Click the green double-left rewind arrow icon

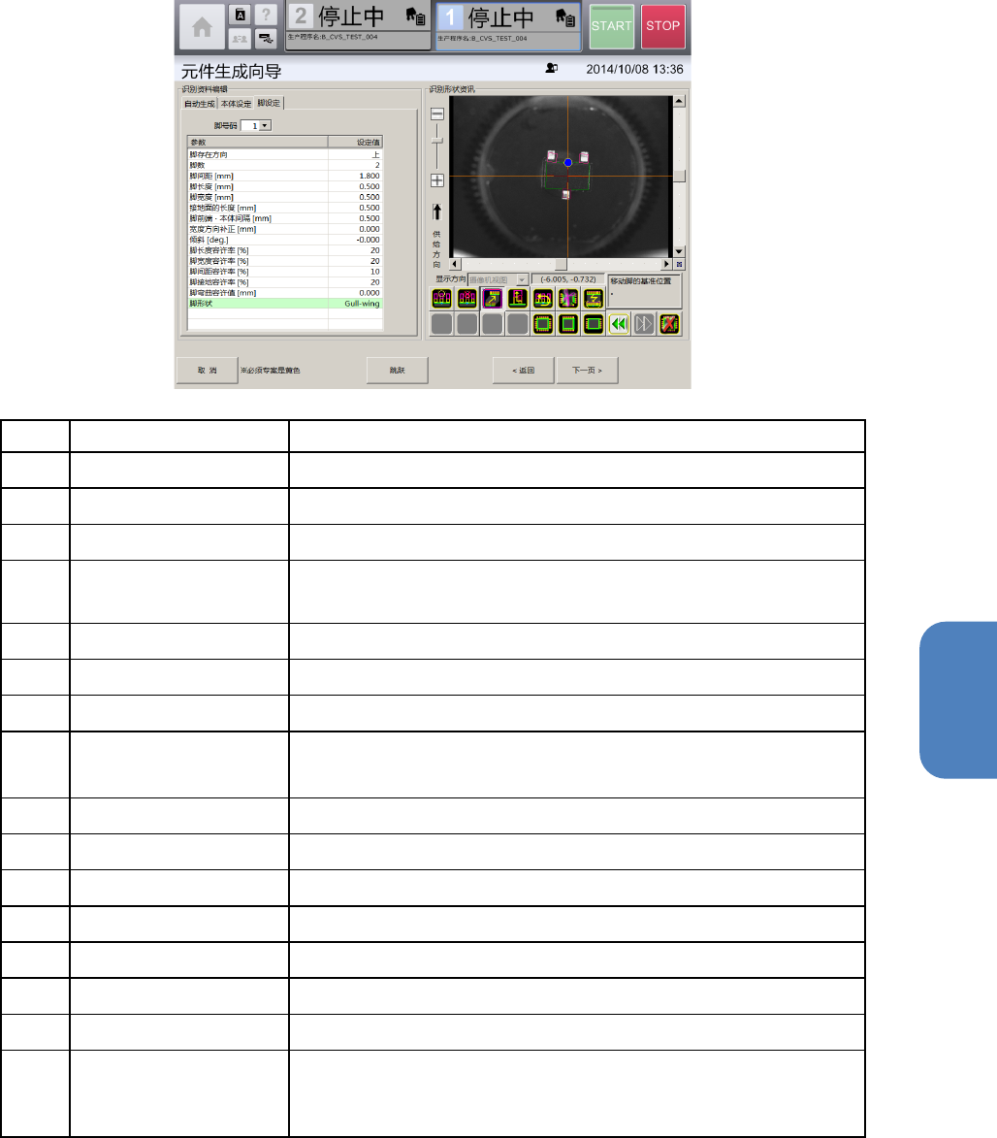pos(619,324)
